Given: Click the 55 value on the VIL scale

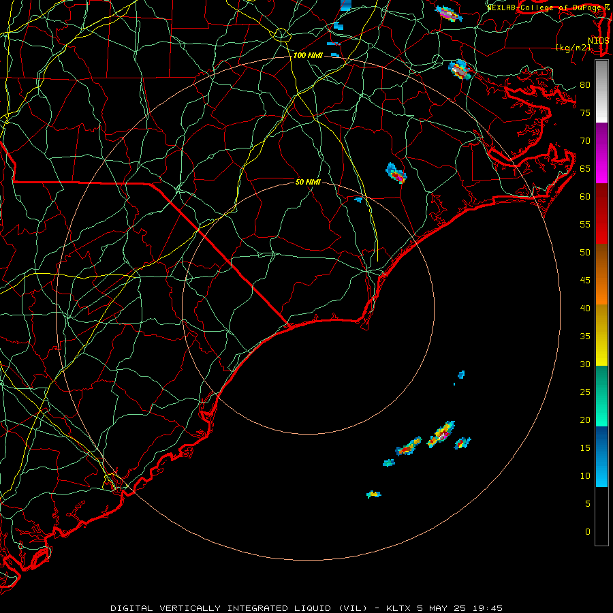Looking at the screenshot, I should [x=585, y=225].
